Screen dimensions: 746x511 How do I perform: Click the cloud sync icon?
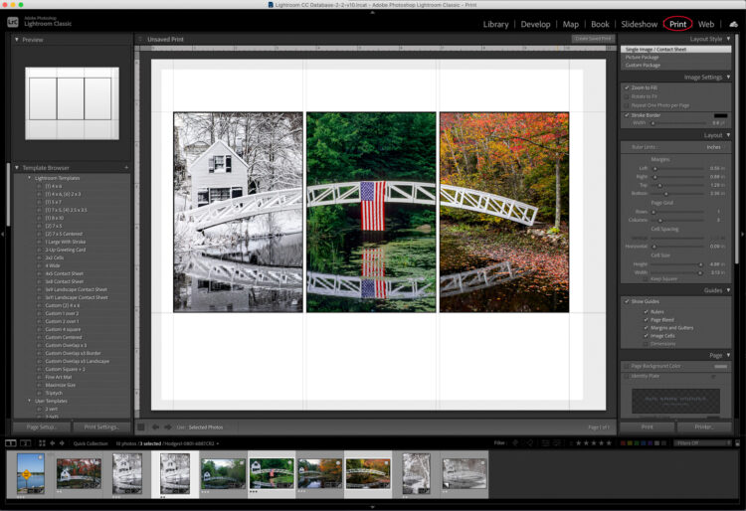tap(733, 24)
